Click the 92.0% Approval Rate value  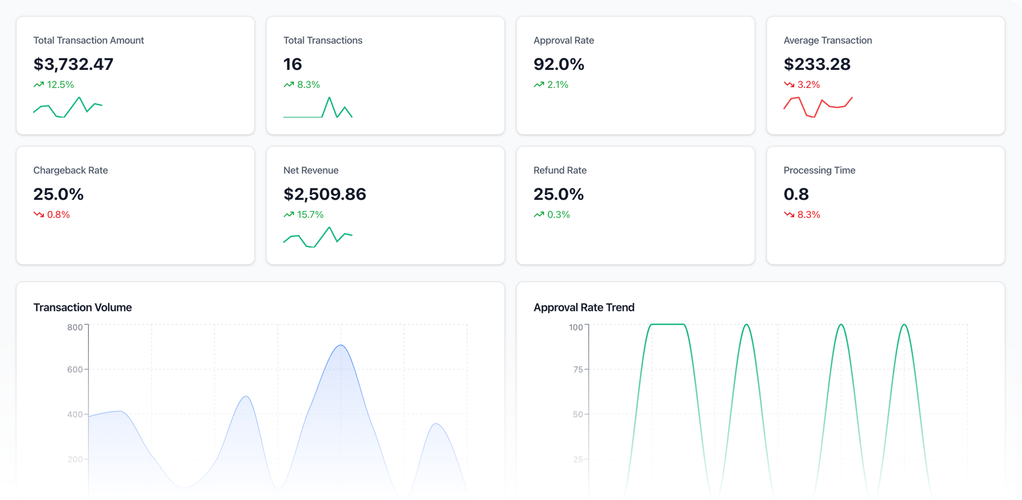tap(559, 64)
